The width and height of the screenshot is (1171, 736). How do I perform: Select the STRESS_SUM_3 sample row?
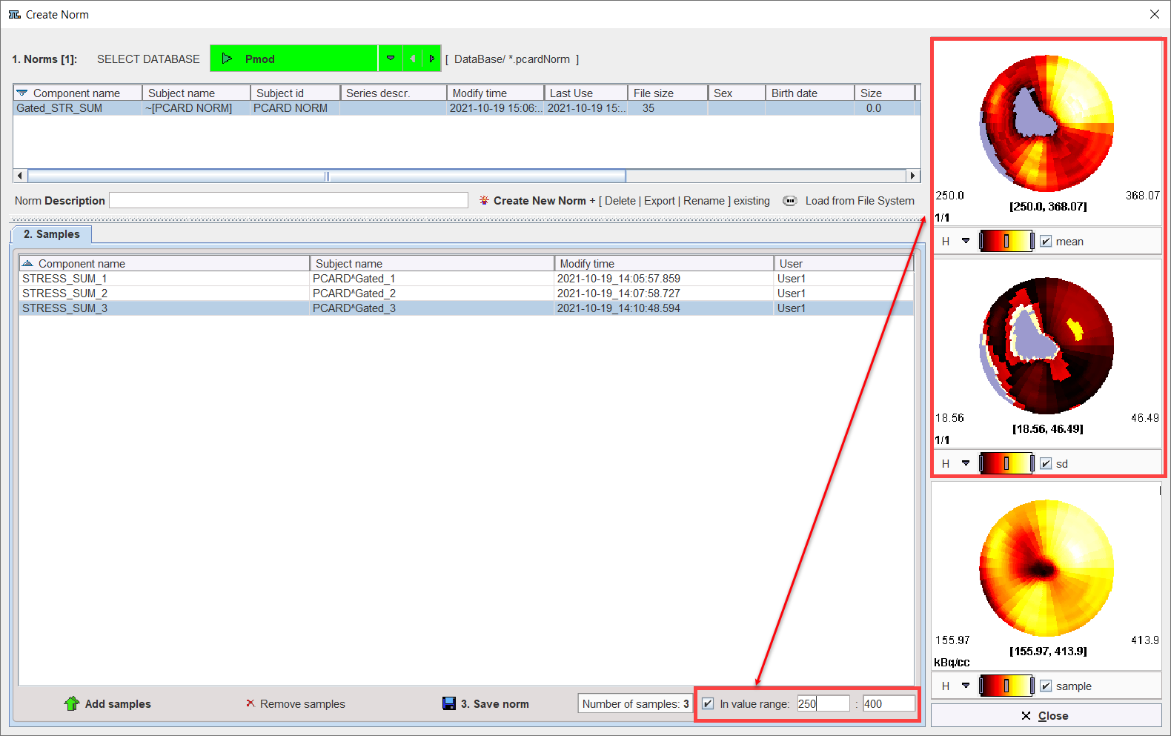pos(466,308)
